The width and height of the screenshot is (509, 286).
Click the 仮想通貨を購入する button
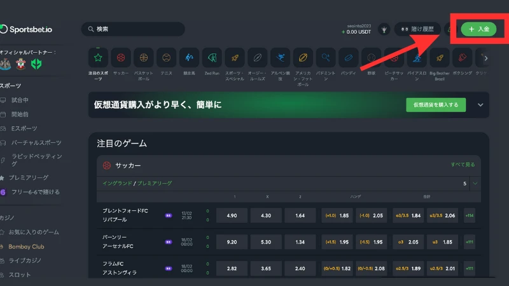(x=436, y=105)
